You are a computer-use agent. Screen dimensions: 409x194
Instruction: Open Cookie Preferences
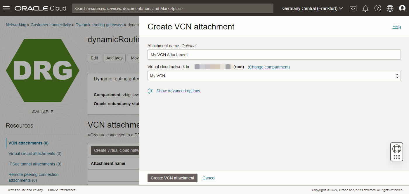point(62,190)
